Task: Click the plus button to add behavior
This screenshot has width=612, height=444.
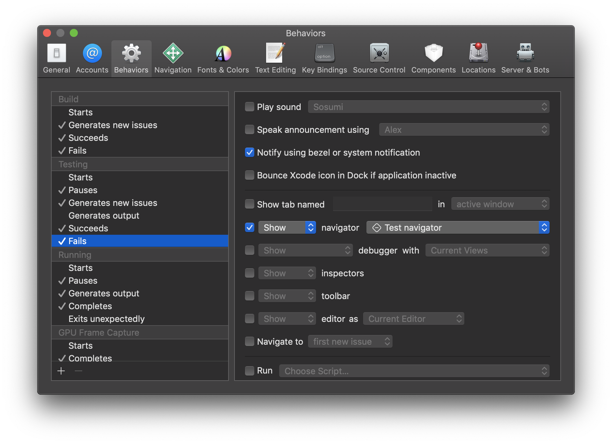Action: (x=61, y=371)
